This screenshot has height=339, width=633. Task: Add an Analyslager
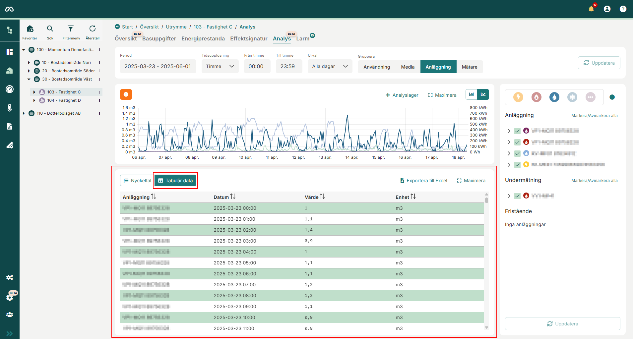click(x=402, y=95)
